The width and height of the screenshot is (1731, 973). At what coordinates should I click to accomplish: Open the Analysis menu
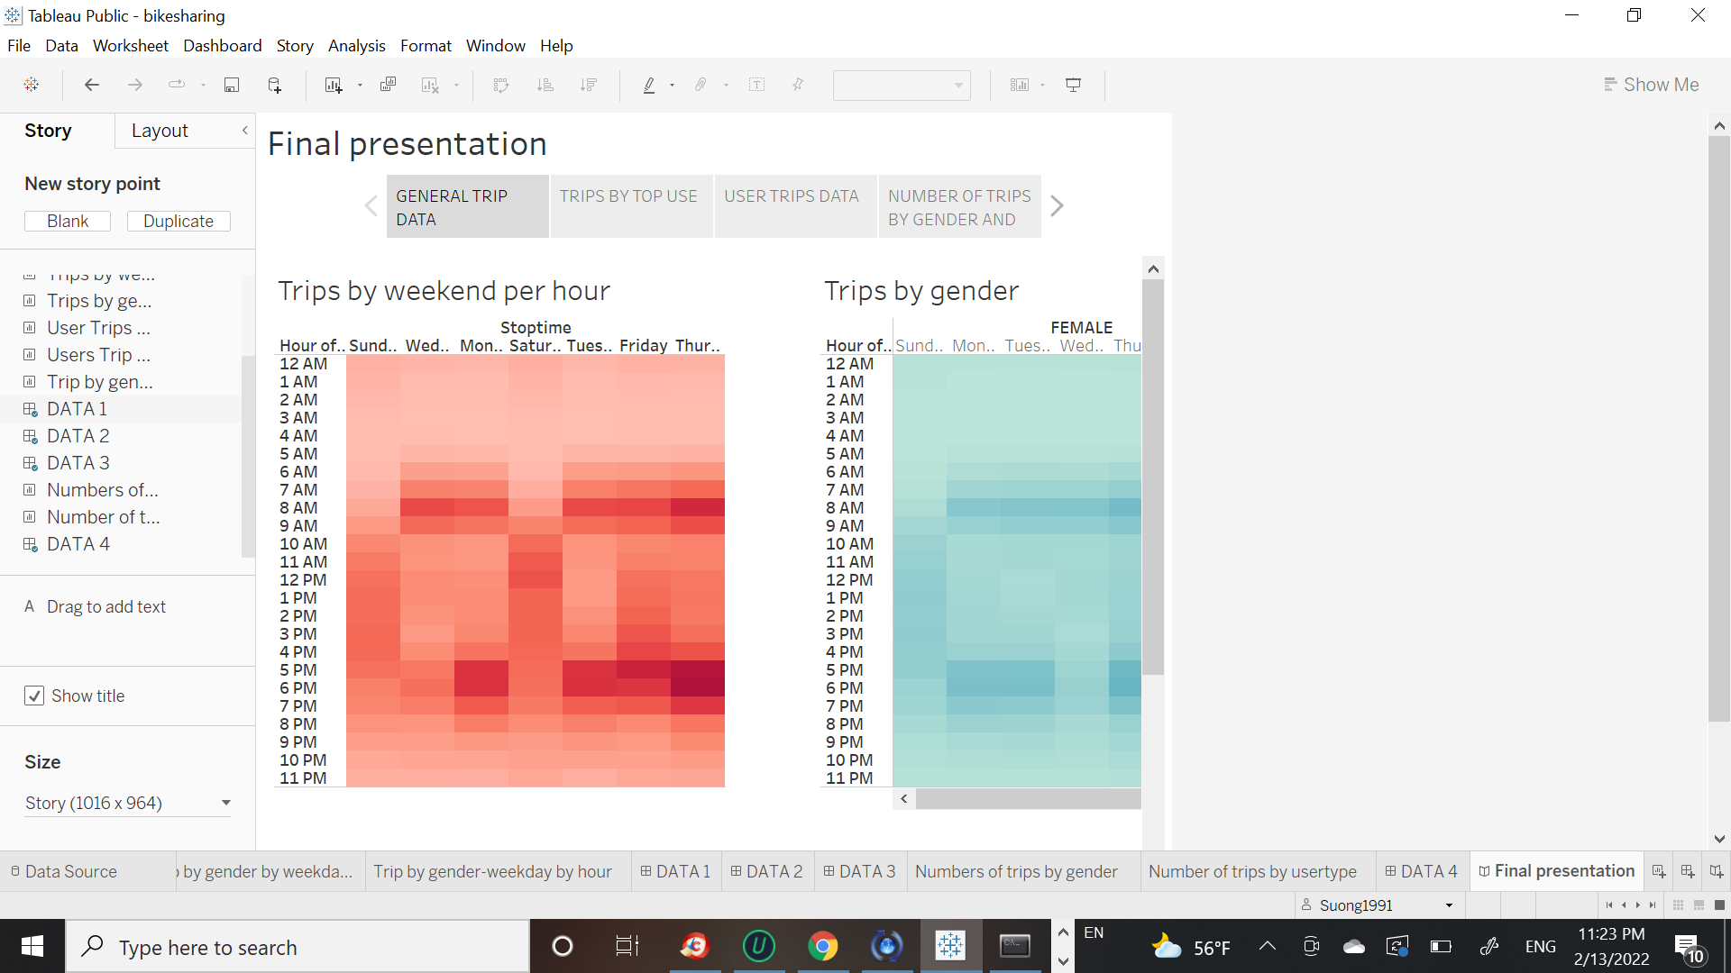[356, 46]
